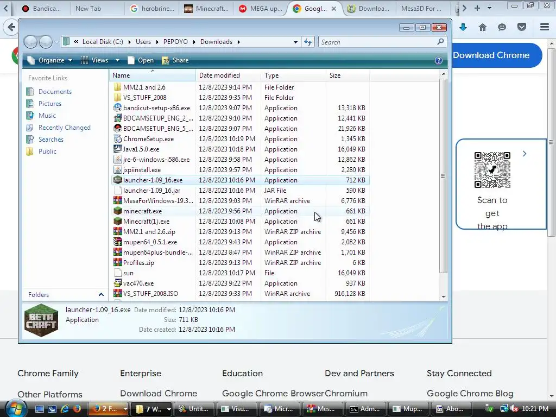Open the MM2.1 and 2.6 folder icon

pos(118,87)
